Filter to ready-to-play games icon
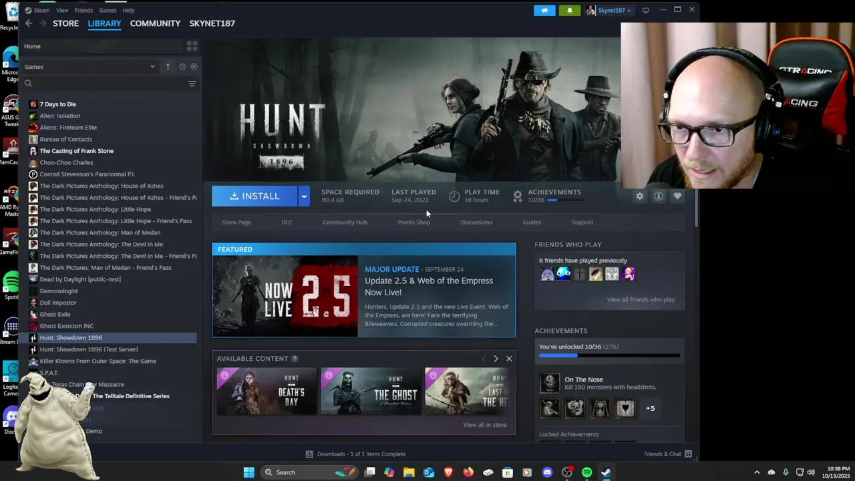 (194, 67)
